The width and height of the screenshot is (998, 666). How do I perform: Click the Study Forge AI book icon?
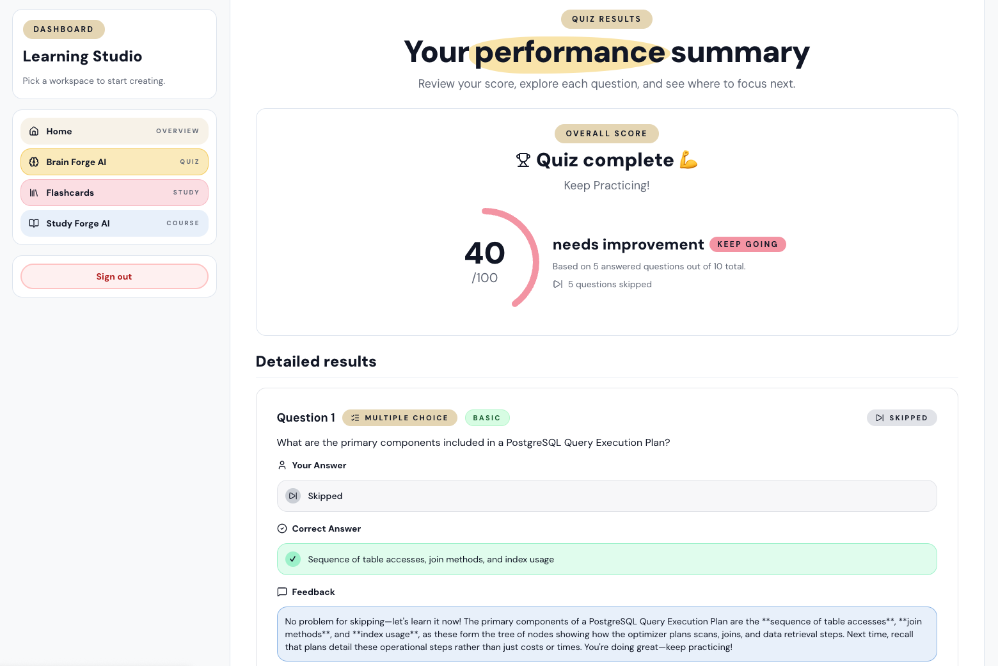pyautogui.click(x=34, y=223)
